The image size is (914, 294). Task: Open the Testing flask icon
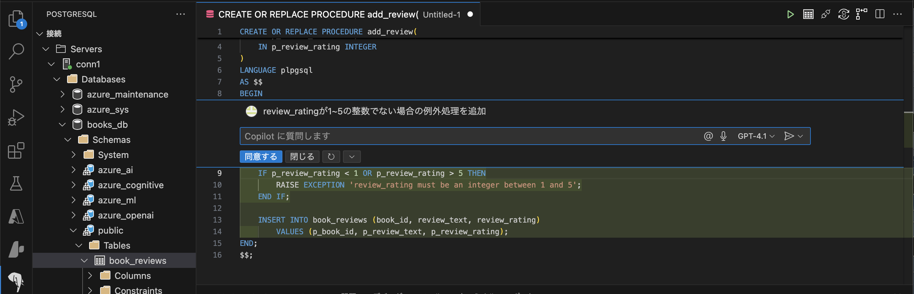point(16,183)
